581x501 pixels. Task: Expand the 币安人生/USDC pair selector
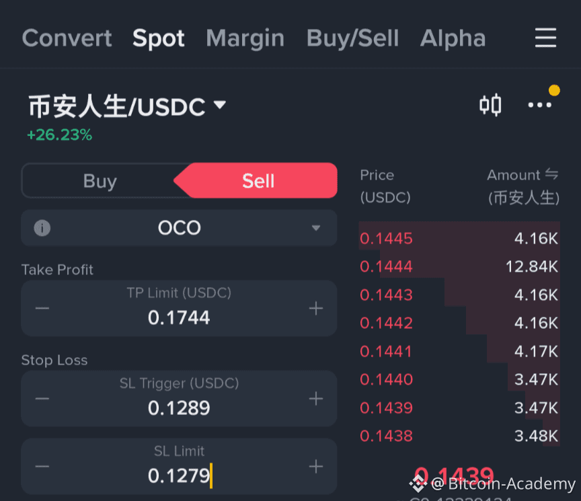[127, 106]
